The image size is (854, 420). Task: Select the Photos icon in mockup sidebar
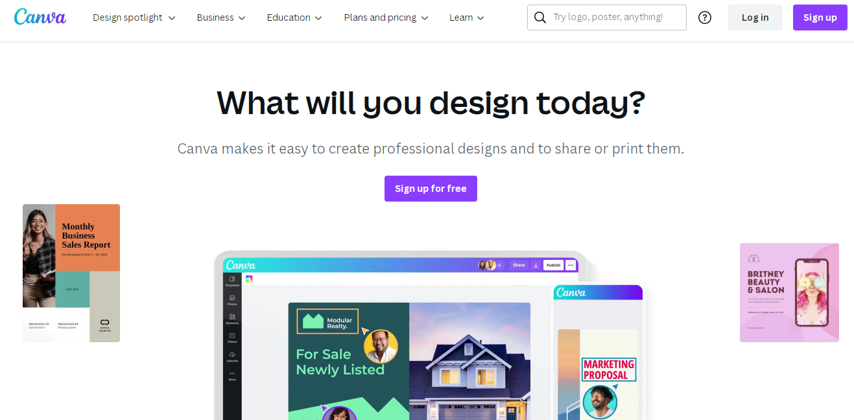click(232, 299)
